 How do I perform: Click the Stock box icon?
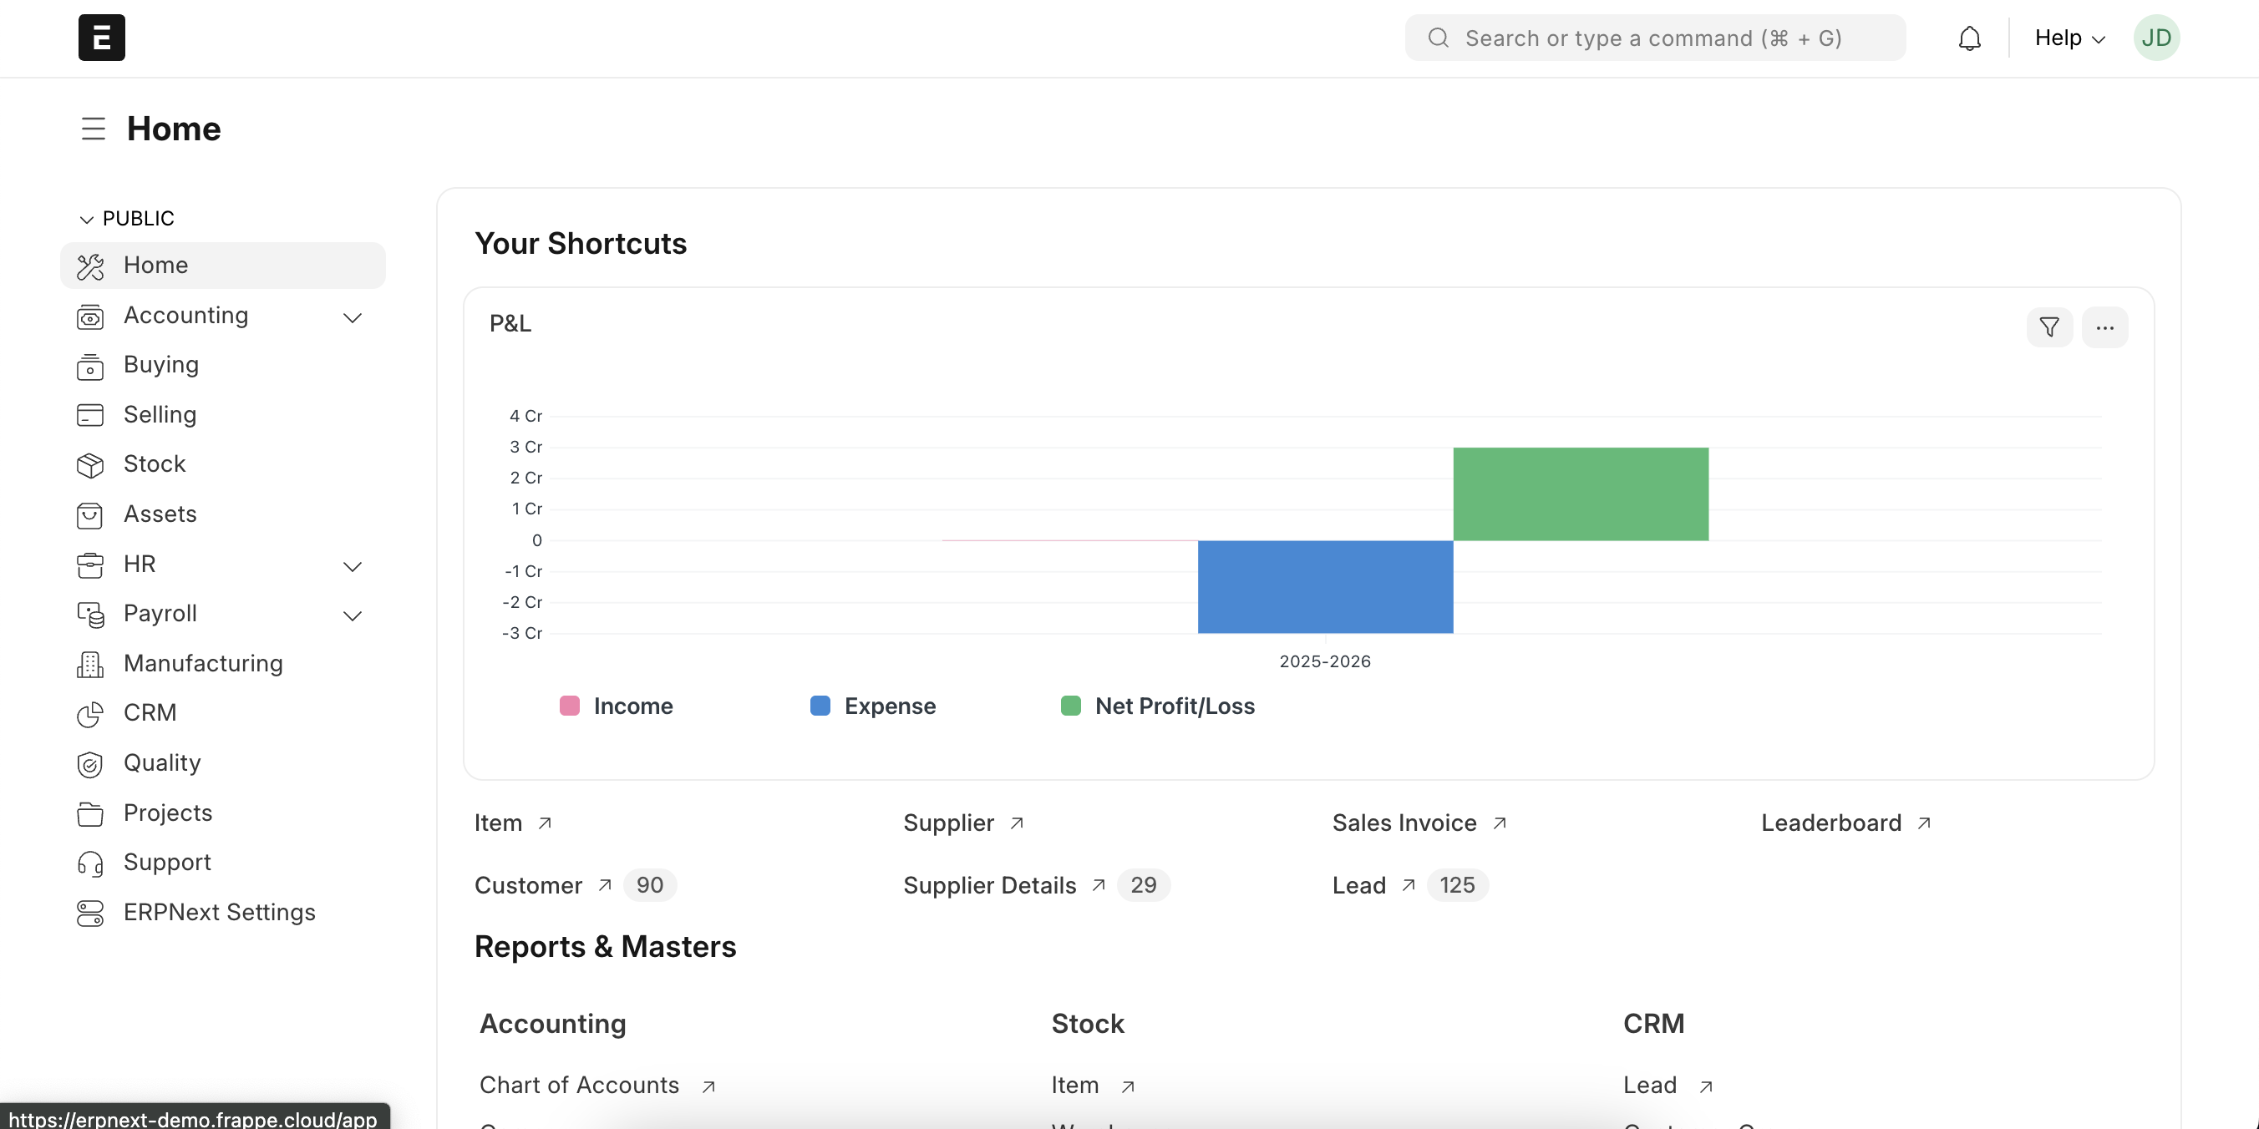pyautogui.click(x=90, y=464)
